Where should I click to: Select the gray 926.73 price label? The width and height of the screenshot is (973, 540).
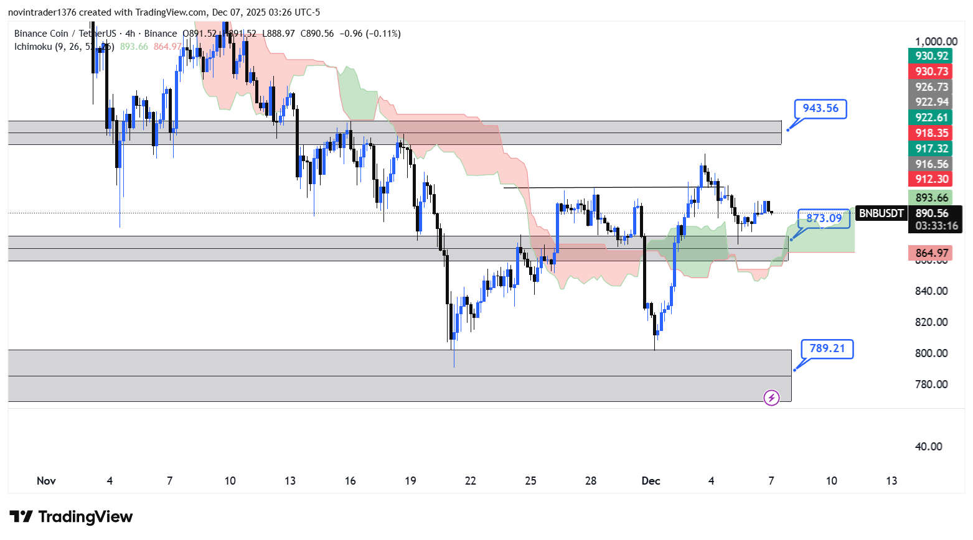coord(931,87)
